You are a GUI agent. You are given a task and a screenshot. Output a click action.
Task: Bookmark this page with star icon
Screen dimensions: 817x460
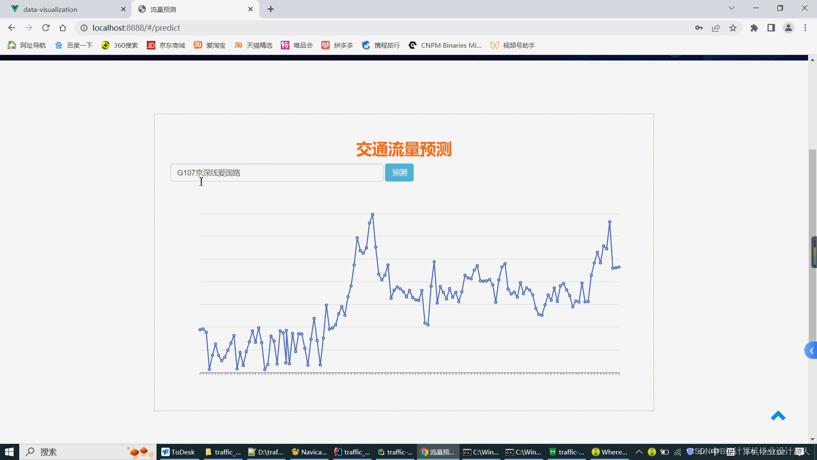[x=733, y=28]
